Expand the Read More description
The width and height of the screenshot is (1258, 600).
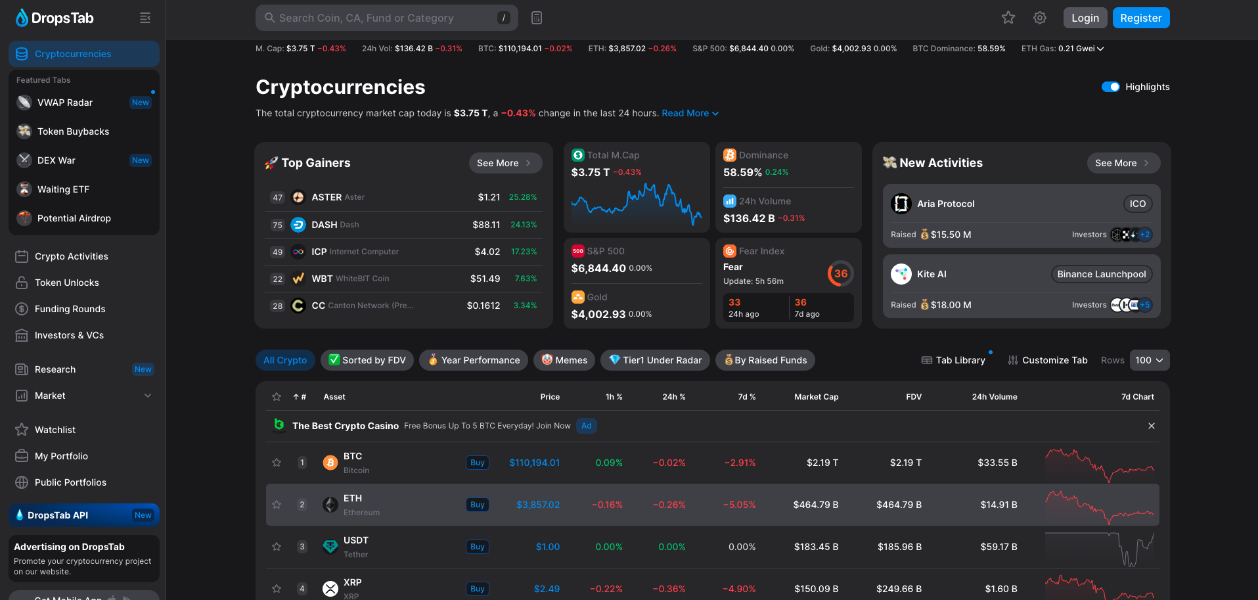point(690,113)
